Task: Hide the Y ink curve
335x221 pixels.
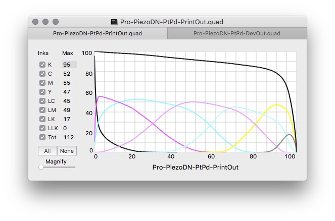Action: tap(42, 92)
